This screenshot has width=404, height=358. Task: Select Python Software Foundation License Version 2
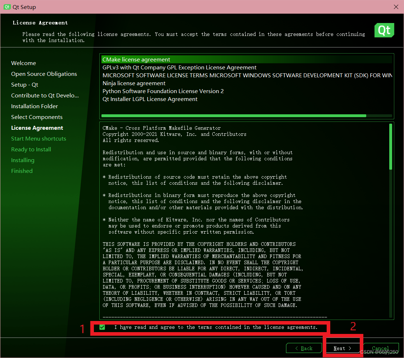[247, 91]
